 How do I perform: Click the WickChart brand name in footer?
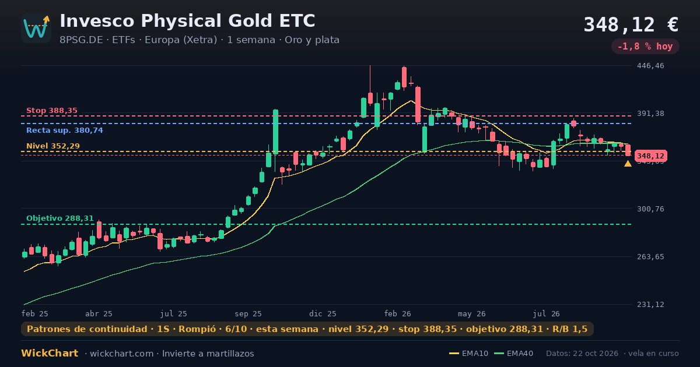pos(50,354)
